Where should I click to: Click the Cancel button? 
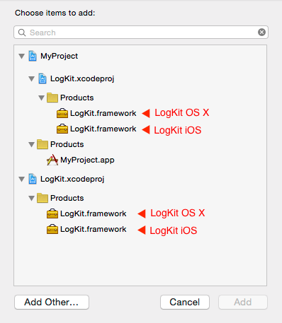185,302
